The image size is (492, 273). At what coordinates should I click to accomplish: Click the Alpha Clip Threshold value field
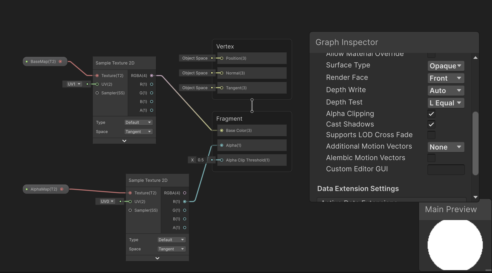(x=201, y=160)
